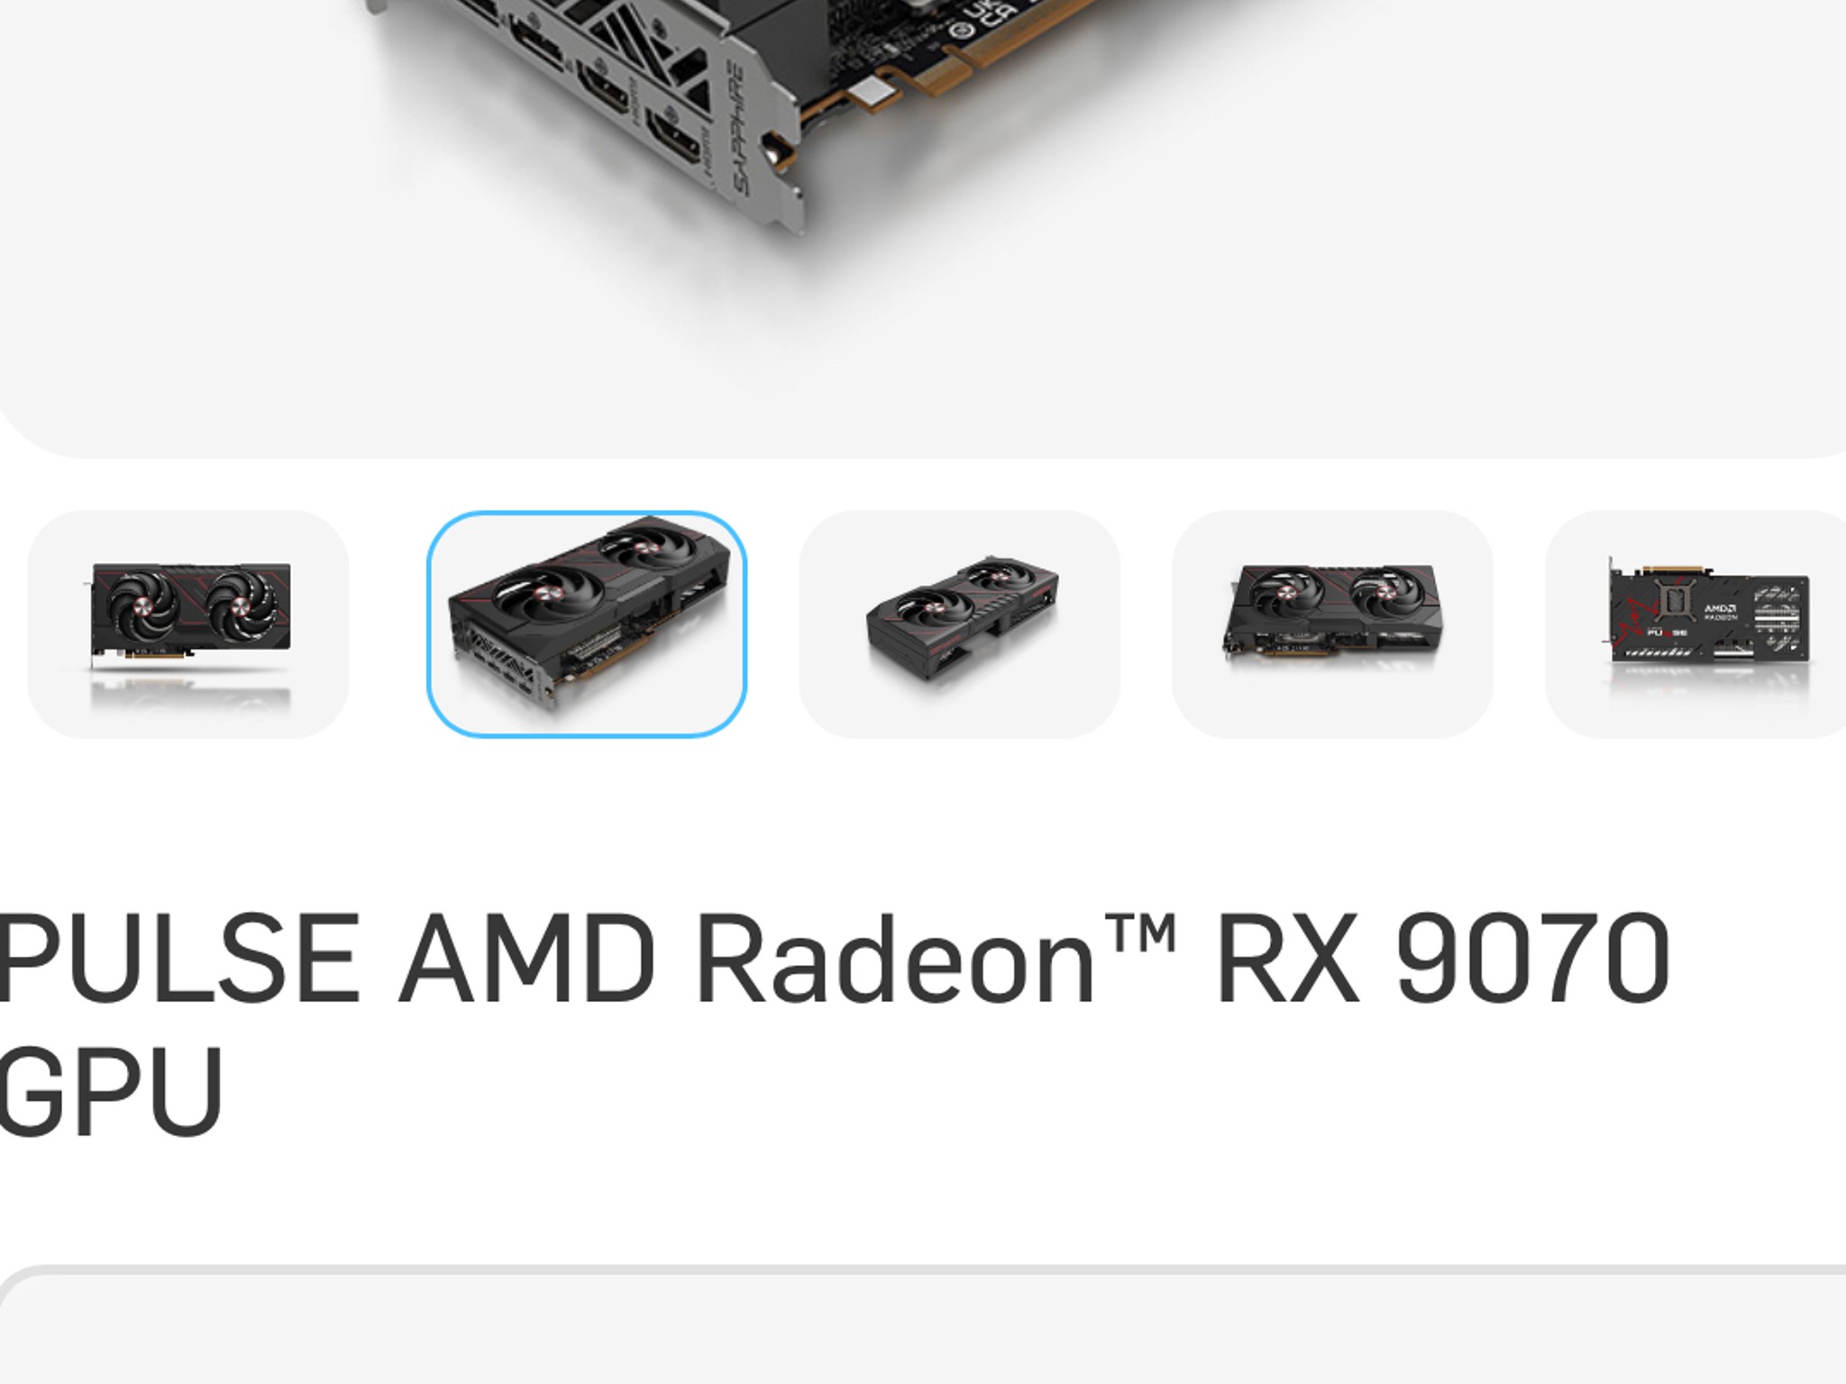Open the third angled top-view thumbnail
1846x1384 pixels.
960,624
